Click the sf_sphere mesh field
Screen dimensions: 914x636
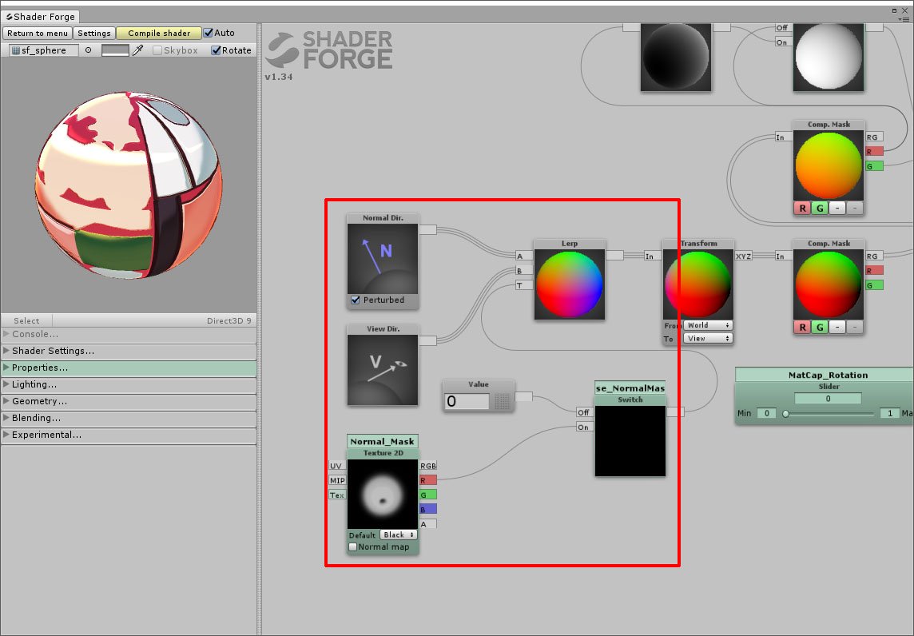[44, 50]
